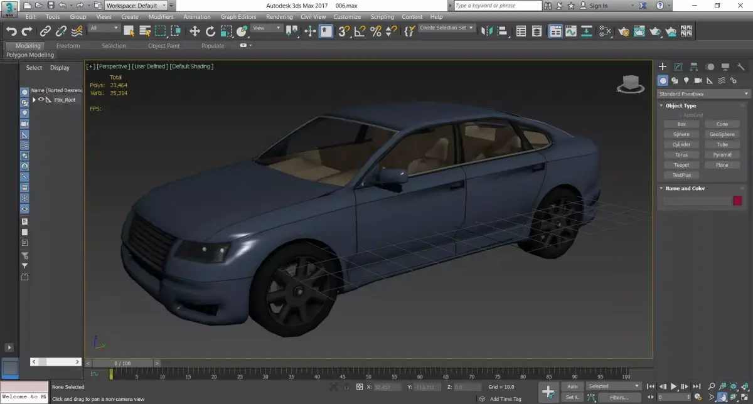This screenshot has width=753, height=404.
Task: Toggle Set Key mode
Action: [572, 397]
